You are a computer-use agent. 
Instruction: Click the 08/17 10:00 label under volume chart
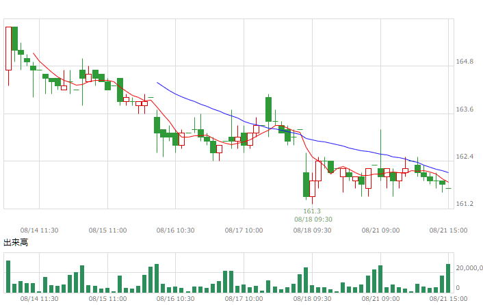pos(244,299)
